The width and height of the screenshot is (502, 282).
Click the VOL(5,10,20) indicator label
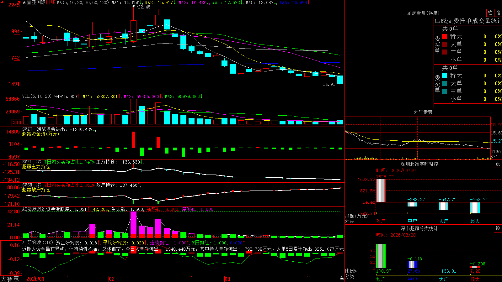(x=37, y=96)
